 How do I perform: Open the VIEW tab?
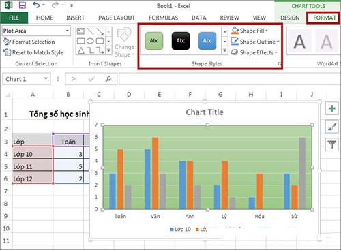pyautogui.click(x=259, y=18)
